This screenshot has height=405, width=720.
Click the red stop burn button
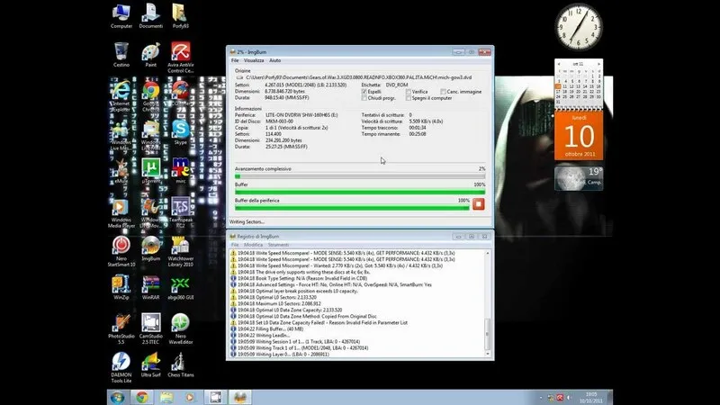coord(479,204)
